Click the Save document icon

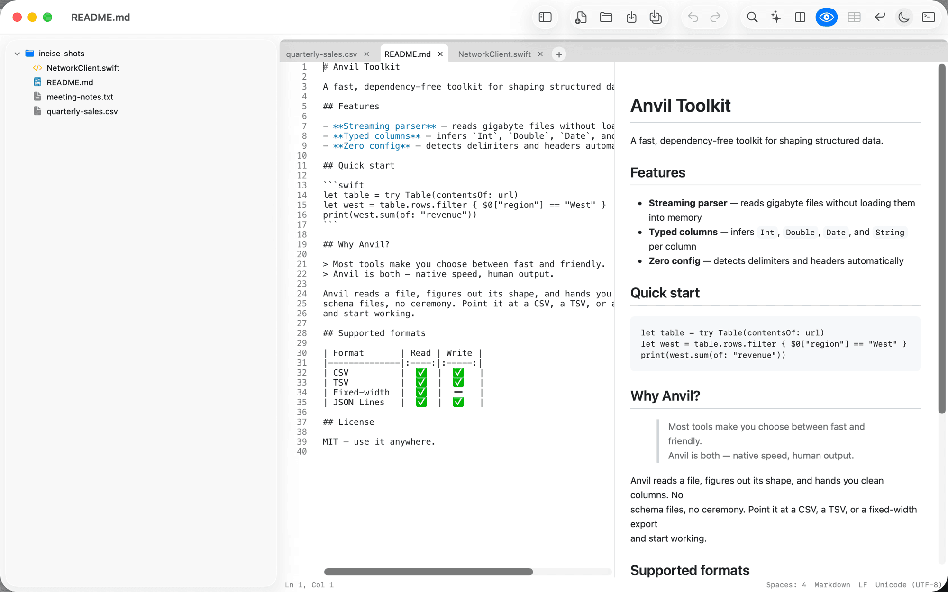[x=631, y=18]
